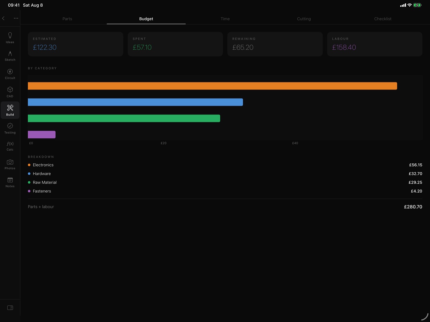Open the Photos camera section
Screen dimensions: 430x322
pyautogui.click(x=10, y=164)
